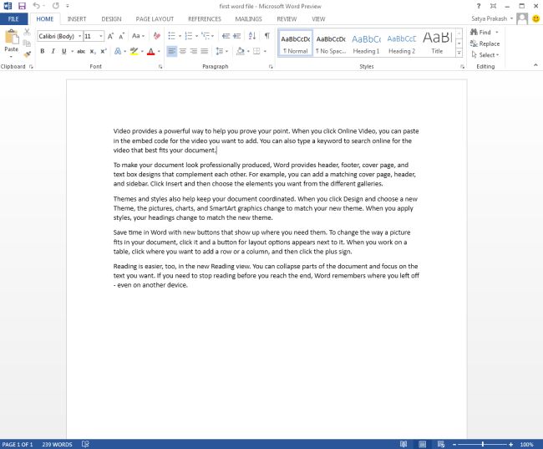Open the font name dropdown
Viewport: 543px width, 449px height.
point(79,36)
